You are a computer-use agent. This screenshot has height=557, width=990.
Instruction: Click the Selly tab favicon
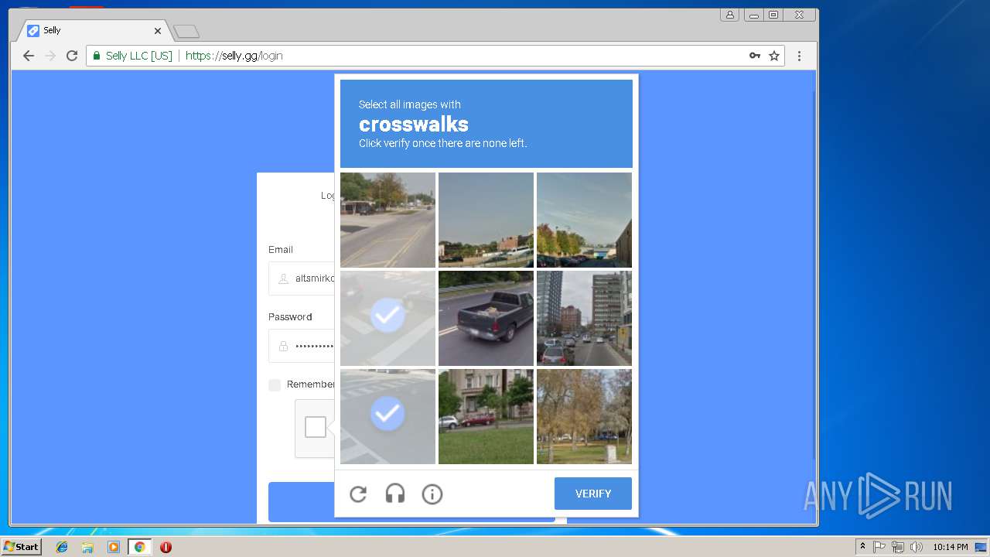[33, 31]
